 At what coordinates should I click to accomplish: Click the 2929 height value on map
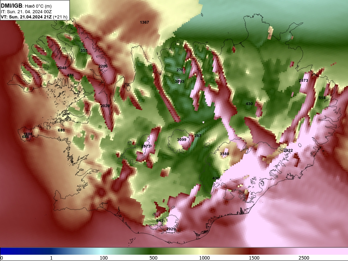point(171,229)
